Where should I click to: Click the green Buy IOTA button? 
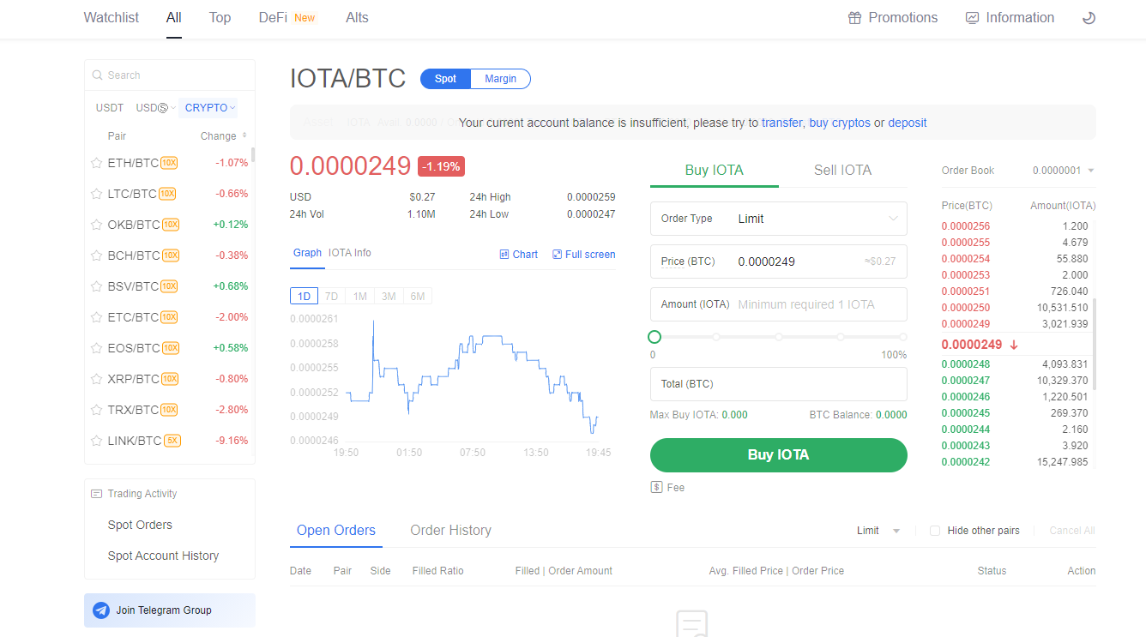tap(778, 455)
